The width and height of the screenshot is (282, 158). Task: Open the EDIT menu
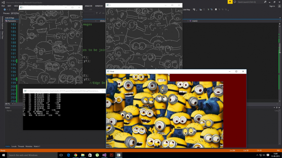(x=9, y=6)
